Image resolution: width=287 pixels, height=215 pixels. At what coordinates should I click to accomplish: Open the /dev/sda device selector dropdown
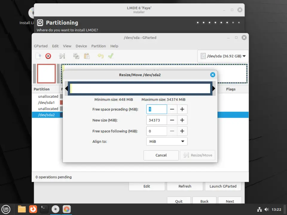coord(223,56)
